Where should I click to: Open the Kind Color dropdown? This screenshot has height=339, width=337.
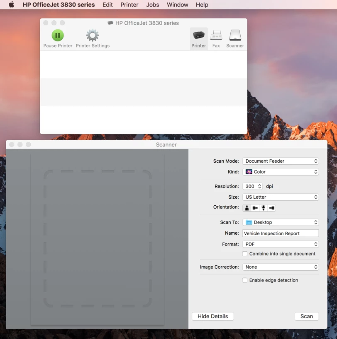click(281, 172)
